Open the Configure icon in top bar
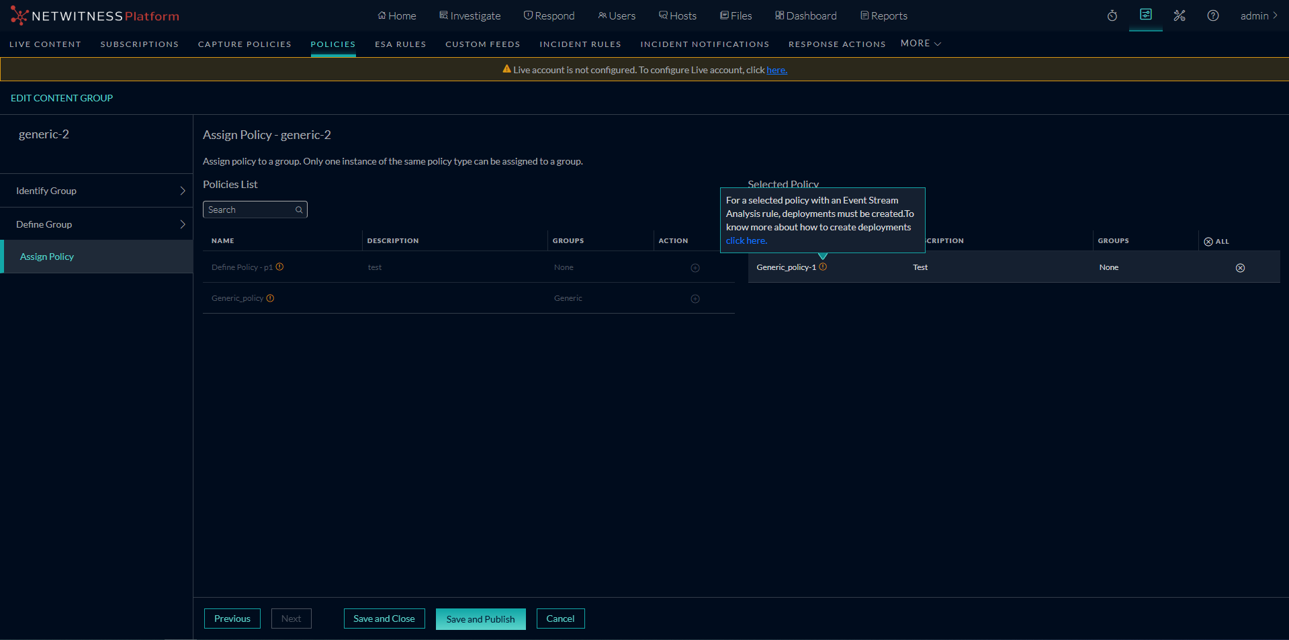This screenshot has height=640, width=1289. [x=1146, y=15]
